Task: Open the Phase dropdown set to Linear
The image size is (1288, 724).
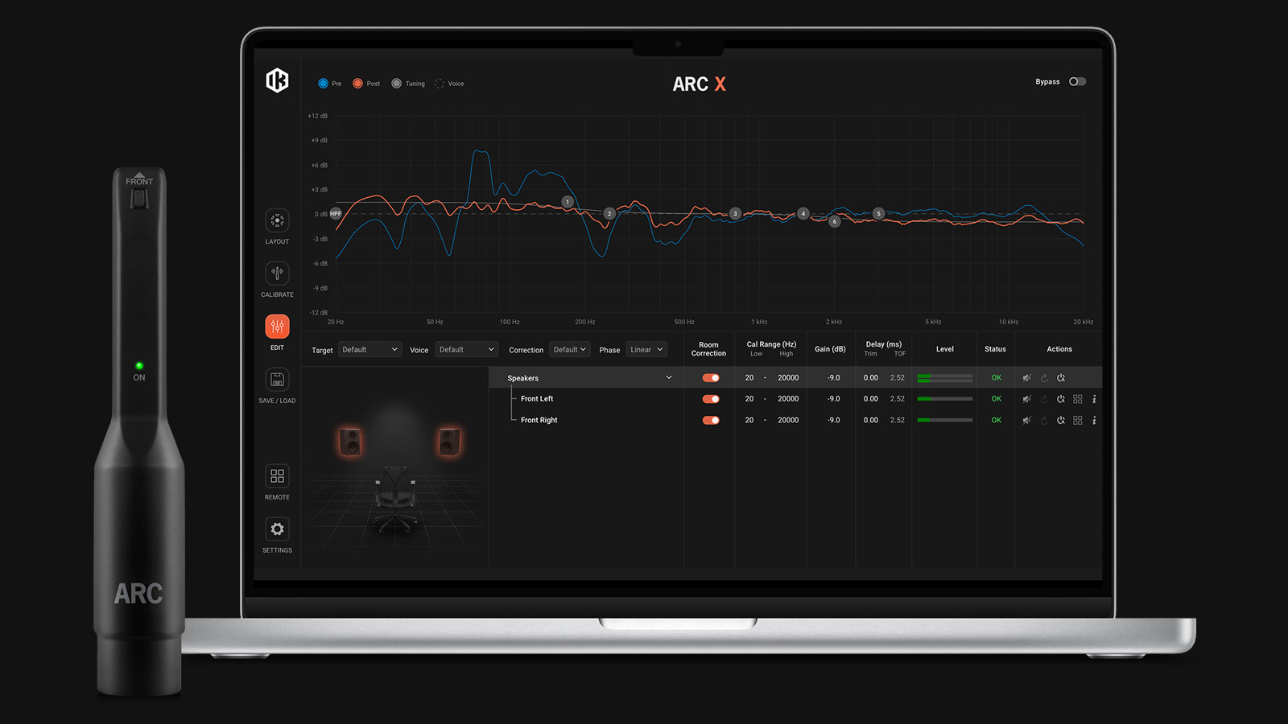Action: point(646,350)
